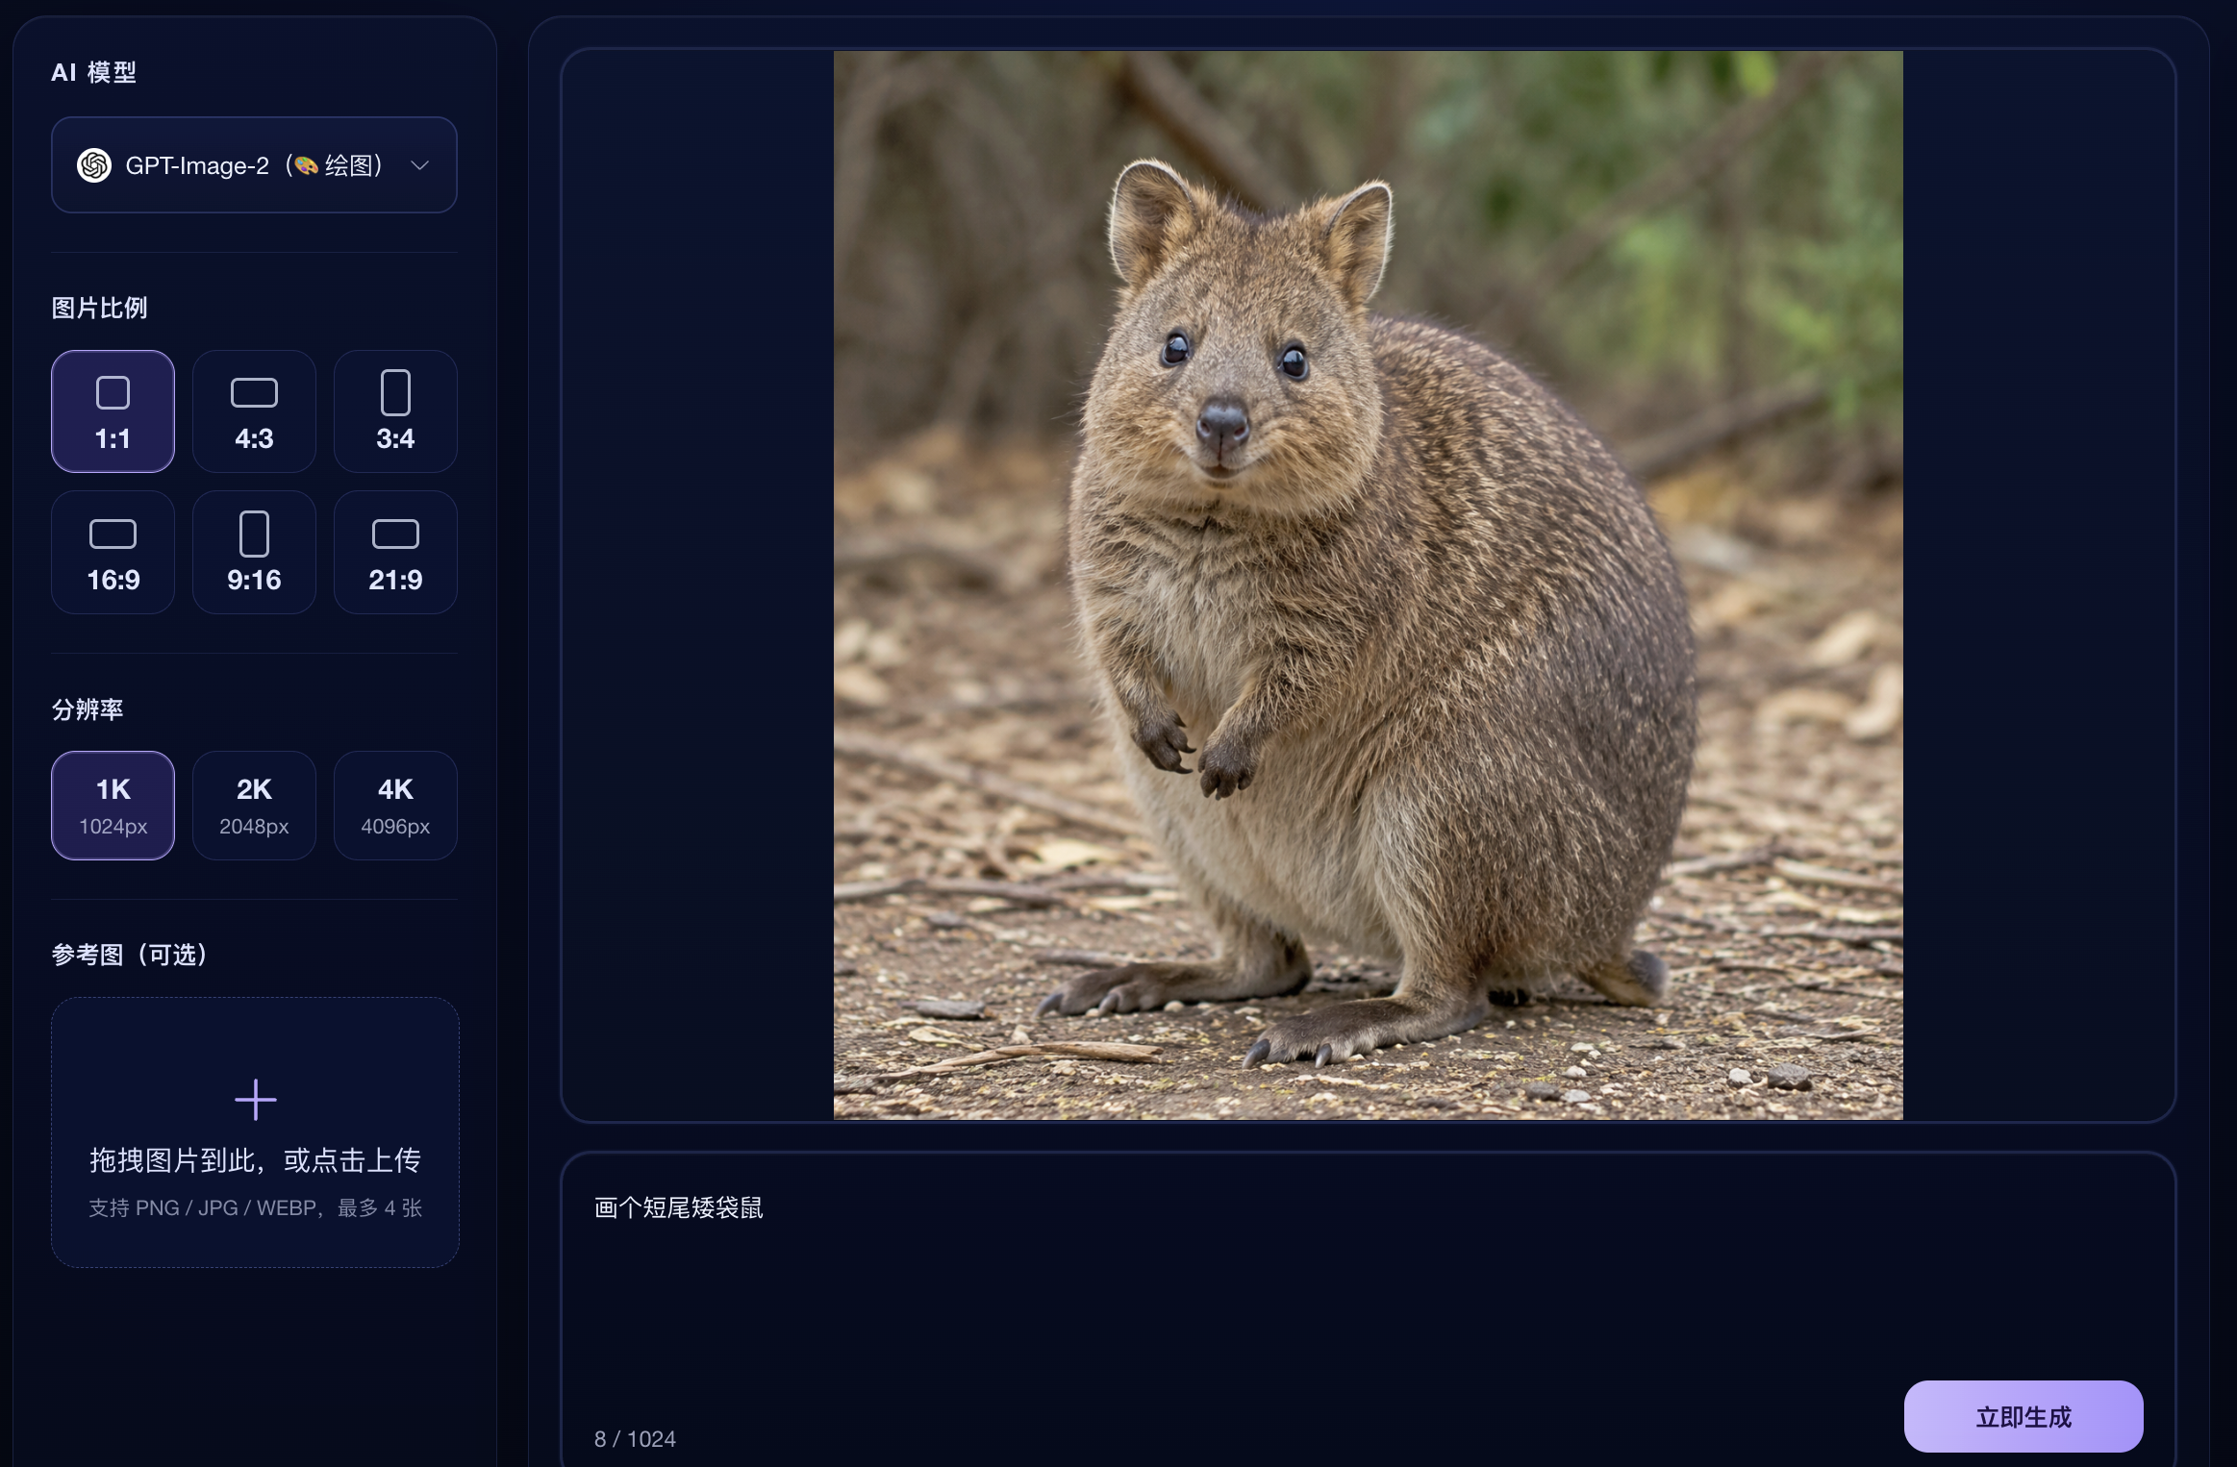Expand the model list via chevron arrow
Screen dimensions: 2237x1467
pyautogui.click(x=419, y=165)
